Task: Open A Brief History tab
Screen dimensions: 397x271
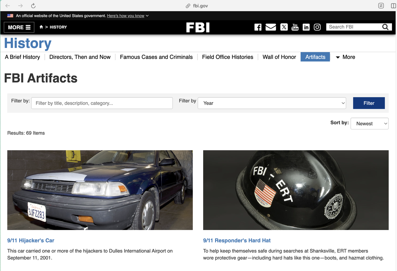Action: tap(22, 57)
